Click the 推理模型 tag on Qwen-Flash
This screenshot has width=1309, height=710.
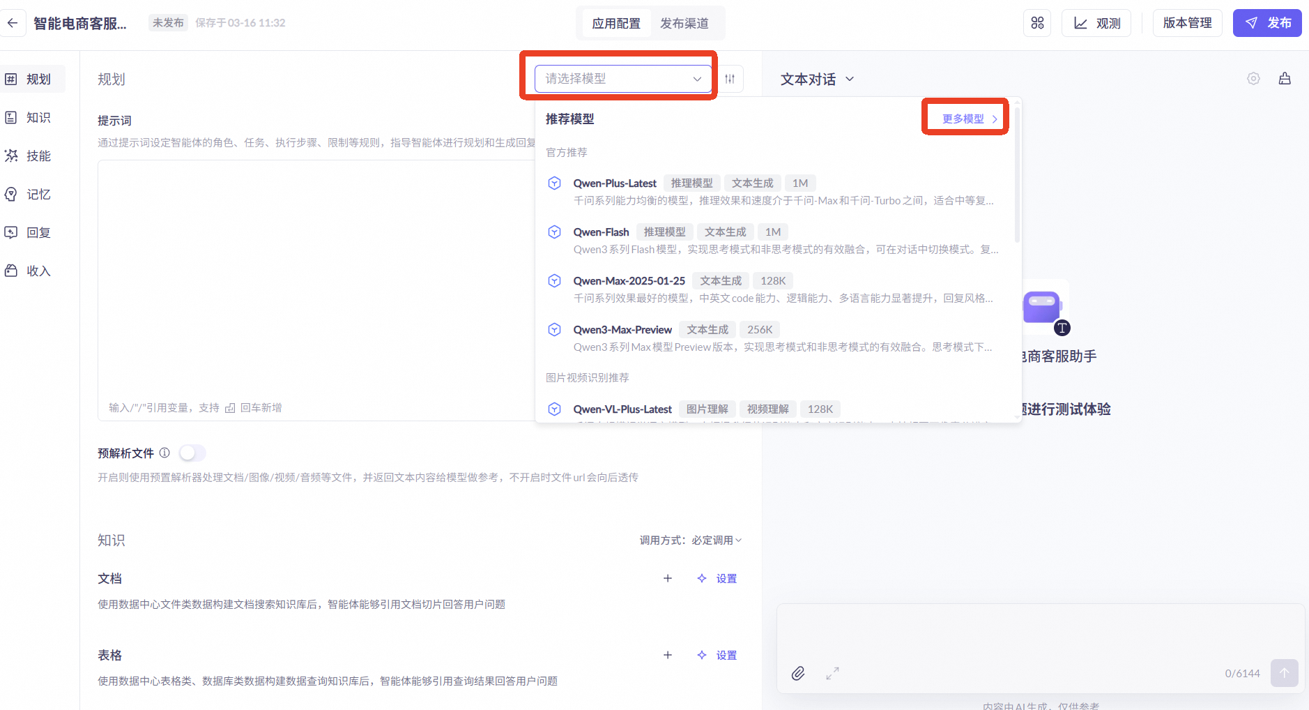(x=664, y=232)
